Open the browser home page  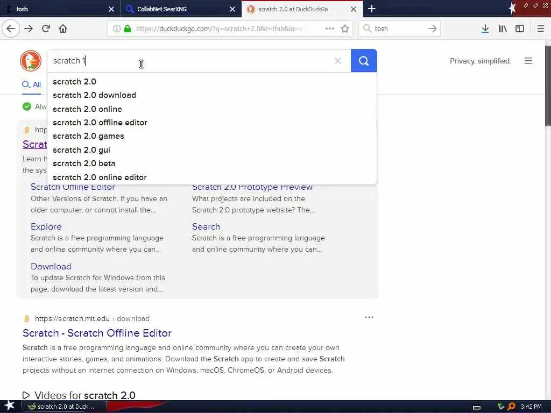pyautogui.click(x=63, y=29)
